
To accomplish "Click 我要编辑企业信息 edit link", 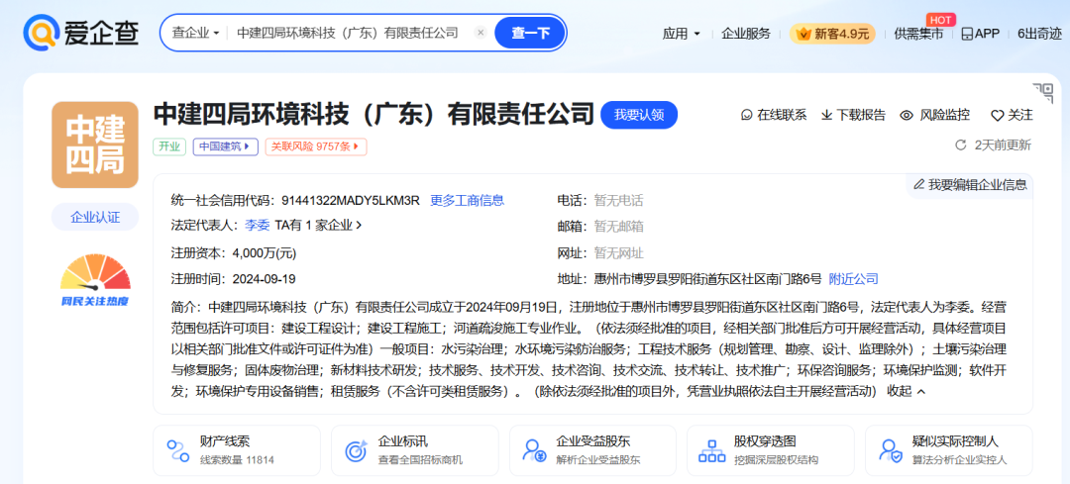I will [x=970, y=184].
